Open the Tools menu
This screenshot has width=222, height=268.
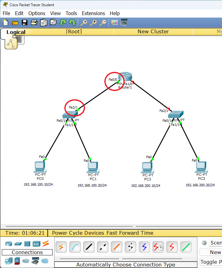[x=71, y=13]
